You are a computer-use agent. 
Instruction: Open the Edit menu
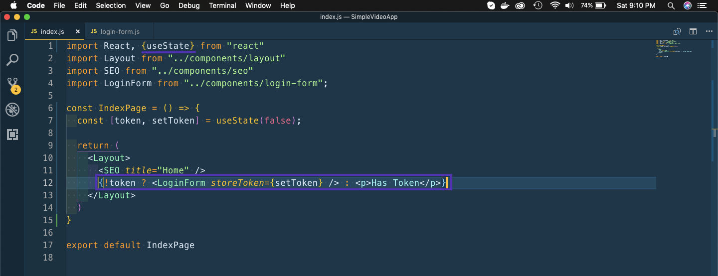[80, 5]
